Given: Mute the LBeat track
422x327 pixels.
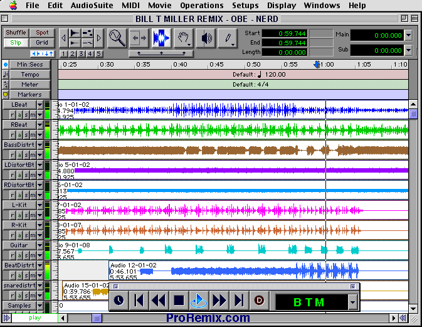Looking at the screenshot, I should point(32,115).
